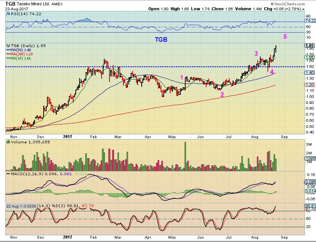Click the Taseko Mines Ltd. header name
316x242 pixels.
(x=33, y=4)
